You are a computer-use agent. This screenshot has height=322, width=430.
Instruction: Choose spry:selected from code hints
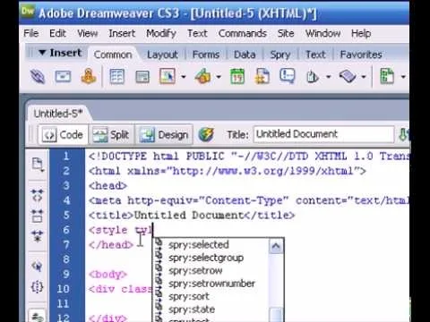click(x=199, y=245)
